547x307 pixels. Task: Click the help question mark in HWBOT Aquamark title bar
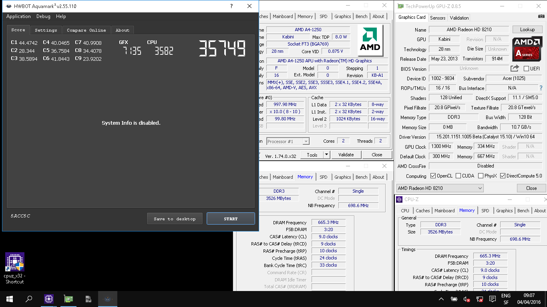coord(231,6)
